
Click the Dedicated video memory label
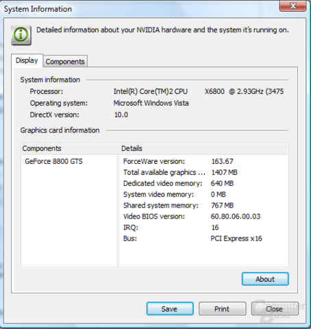point(163,183)
